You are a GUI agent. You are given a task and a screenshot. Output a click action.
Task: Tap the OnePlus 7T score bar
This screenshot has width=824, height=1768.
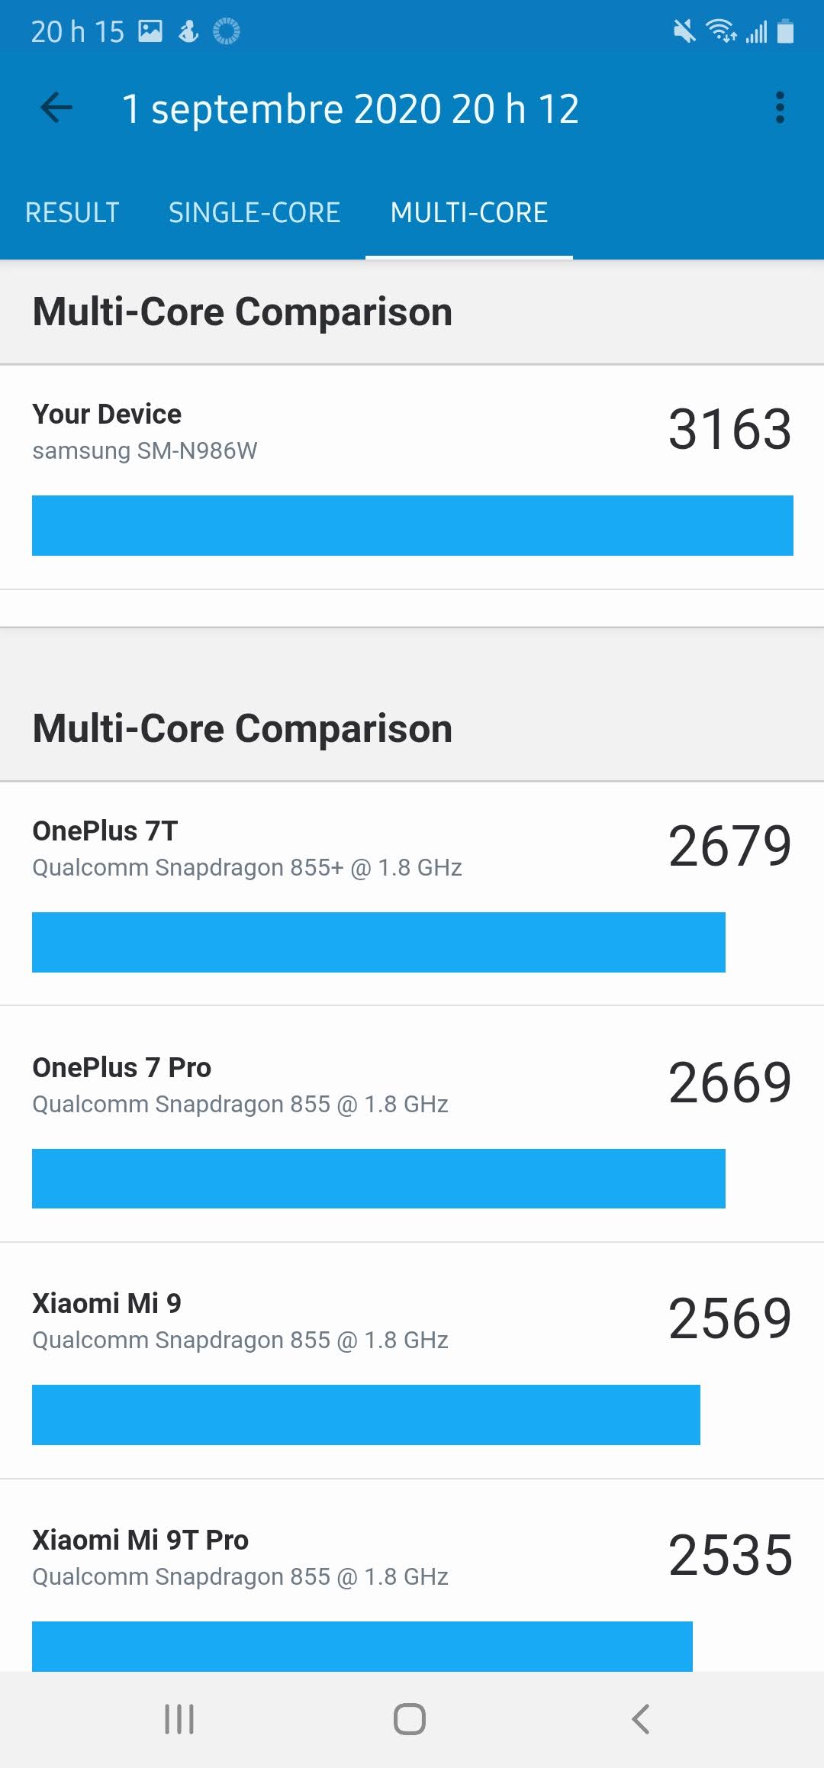coord(378,942)
